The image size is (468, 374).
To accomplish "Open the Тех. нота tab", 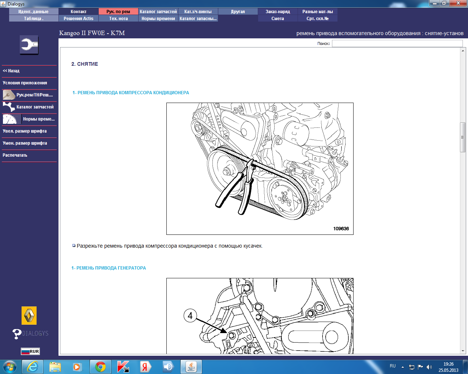I will coord(118,19).
